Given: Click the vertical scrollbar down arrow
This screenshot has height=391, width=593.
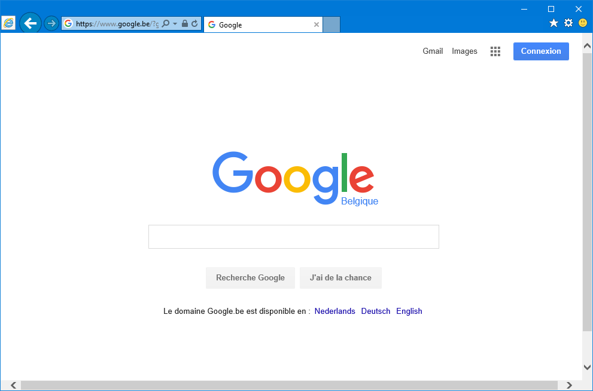Looking at the screenshot, I should click(588, 367).
